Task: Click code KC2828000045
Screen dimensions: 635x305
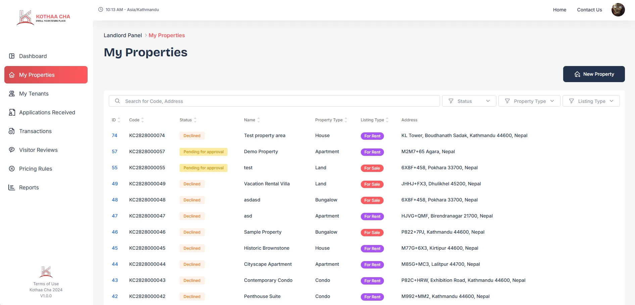Action: [147, 248]
